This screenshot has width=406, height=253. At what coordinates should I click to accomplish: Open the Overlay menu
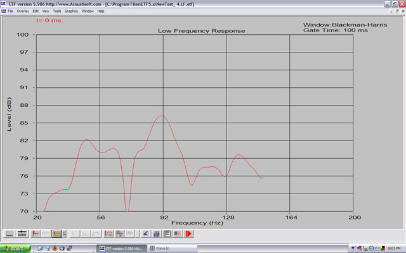click(x=23, y=11)
